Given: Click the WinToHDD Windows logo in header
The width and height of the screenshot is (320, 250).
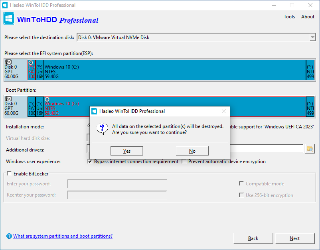Looking at the screenshot, I should tap(9, 19).
